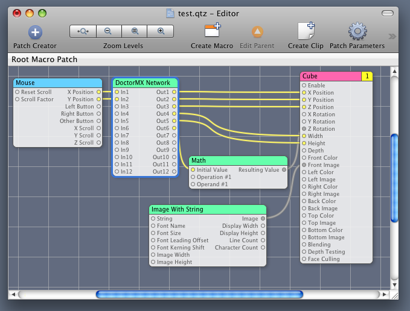
Task: Click the scroll left arrow
Action: tap(13, 294)
